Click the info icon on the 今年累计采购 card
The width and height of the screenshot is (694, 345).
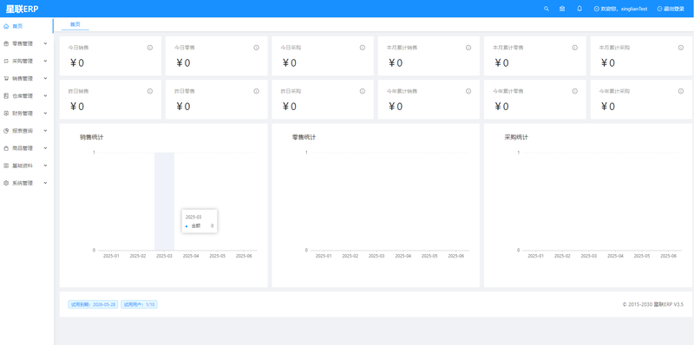click(681, 91)
